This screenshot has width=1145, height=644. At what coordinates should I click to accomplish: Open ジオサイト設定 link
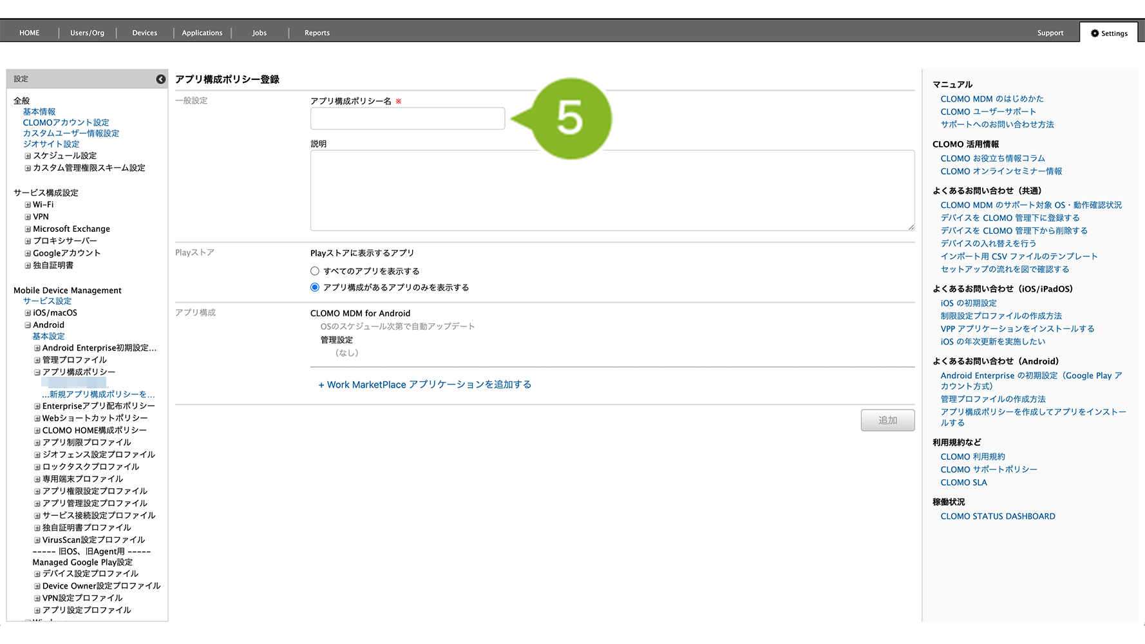click(x=52, y=144)
